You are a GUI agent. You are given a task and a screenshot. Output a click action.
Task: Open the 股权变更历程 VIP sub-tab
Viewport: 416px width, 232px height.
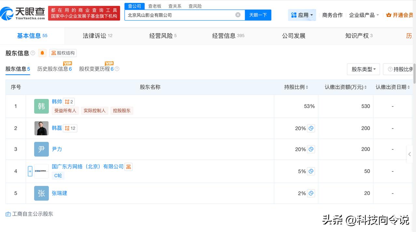tap(96, 69)
